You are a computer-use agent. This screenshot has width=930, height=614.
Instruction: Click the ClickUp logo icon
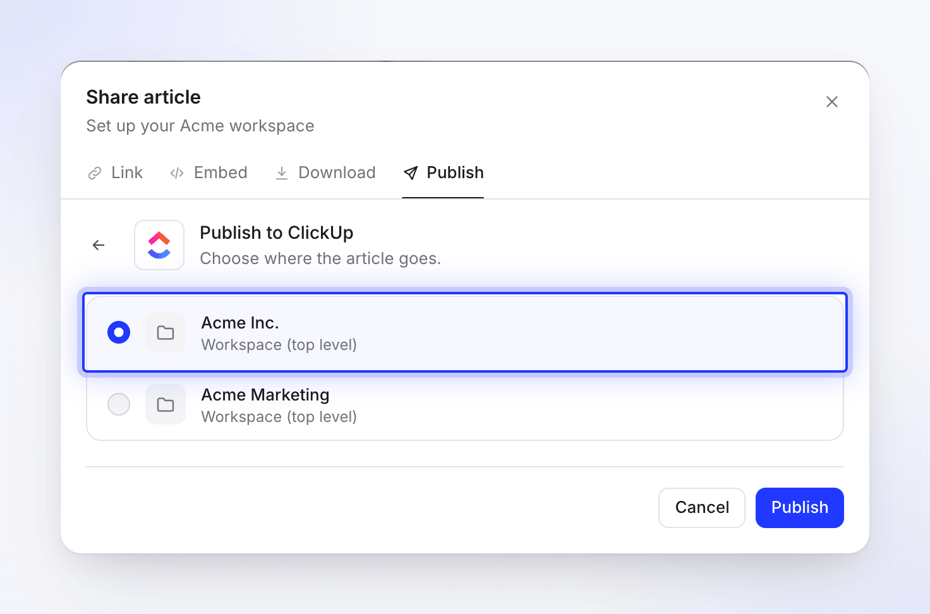tap(159, 245)
